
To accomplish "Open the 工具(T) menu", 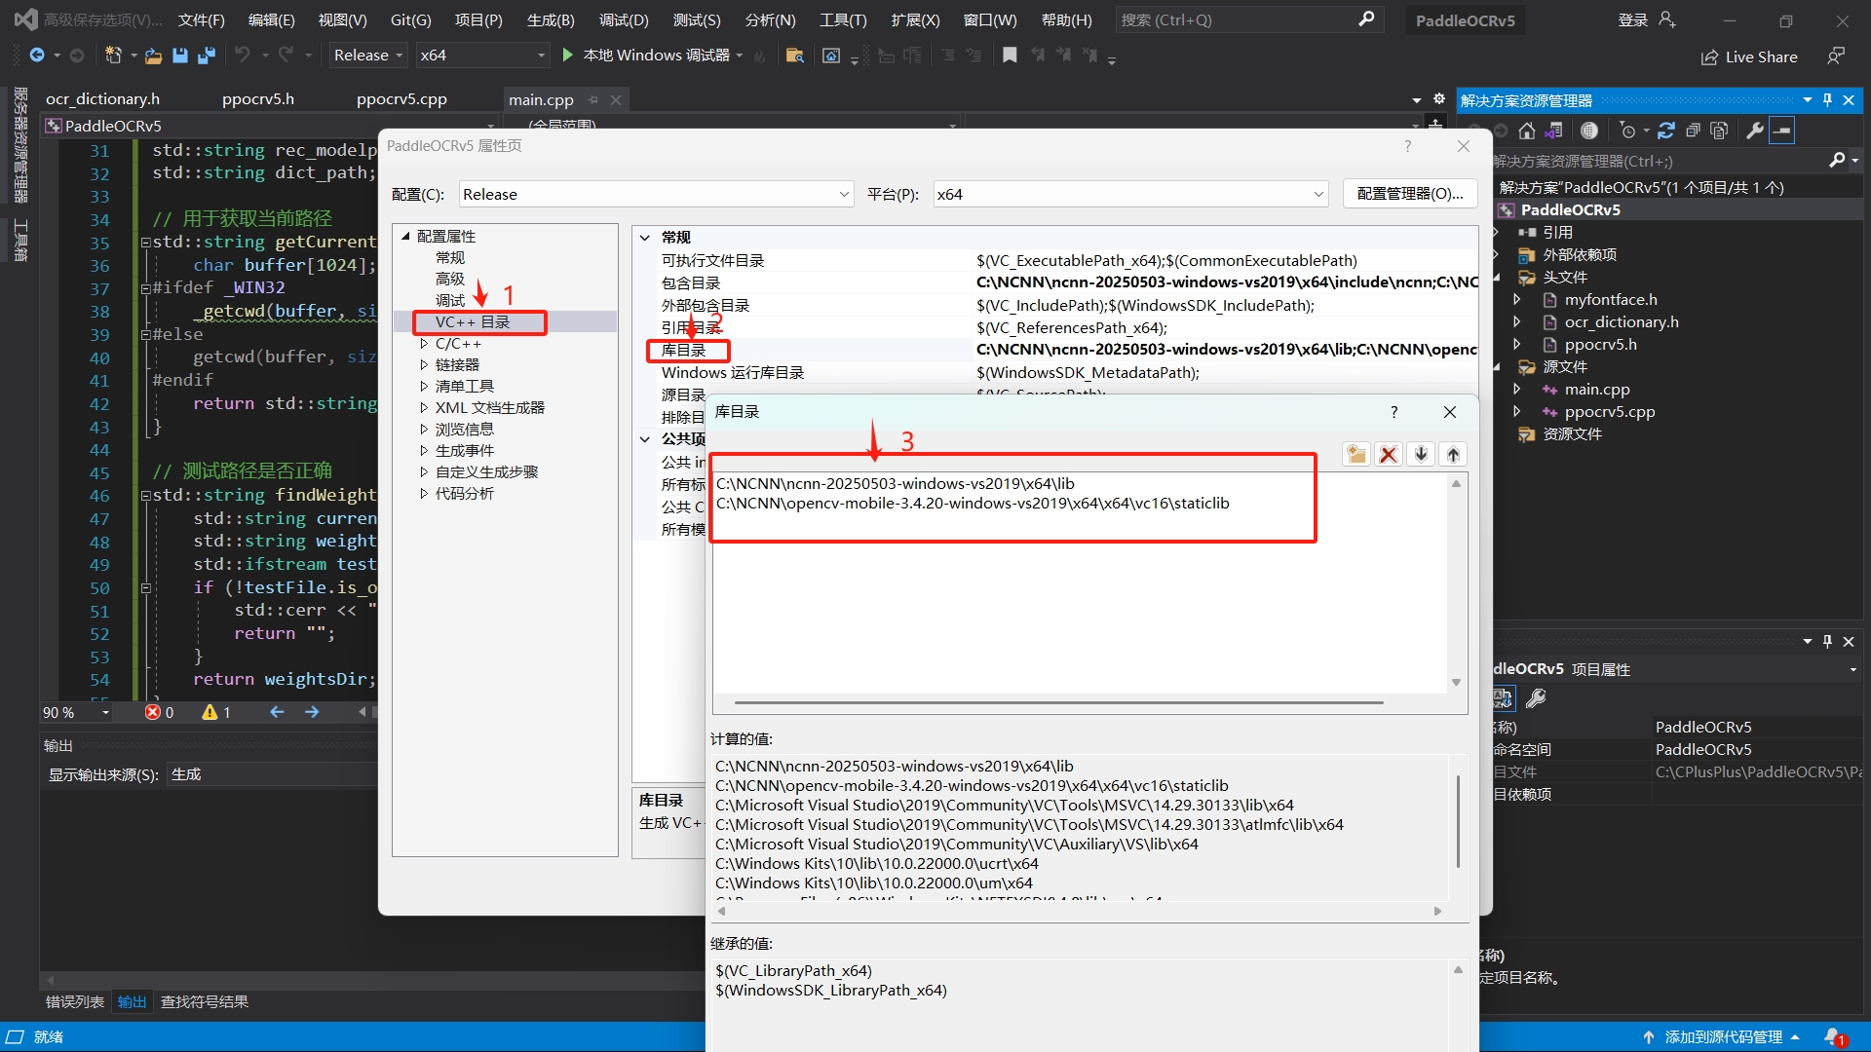I will pos(843,20).
